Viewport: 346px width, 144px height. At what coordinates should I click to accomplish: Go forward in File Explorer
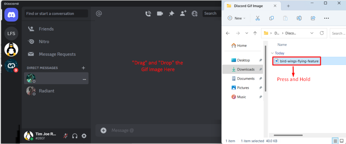tap(238, 33)
